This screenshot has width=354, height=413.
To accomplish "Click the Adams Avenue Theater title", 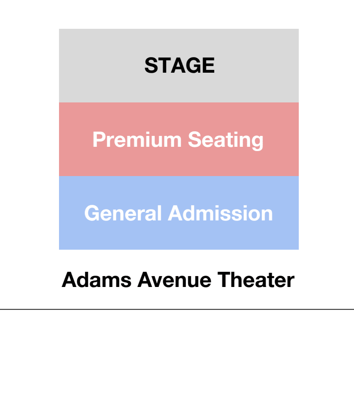I will 178,280.
